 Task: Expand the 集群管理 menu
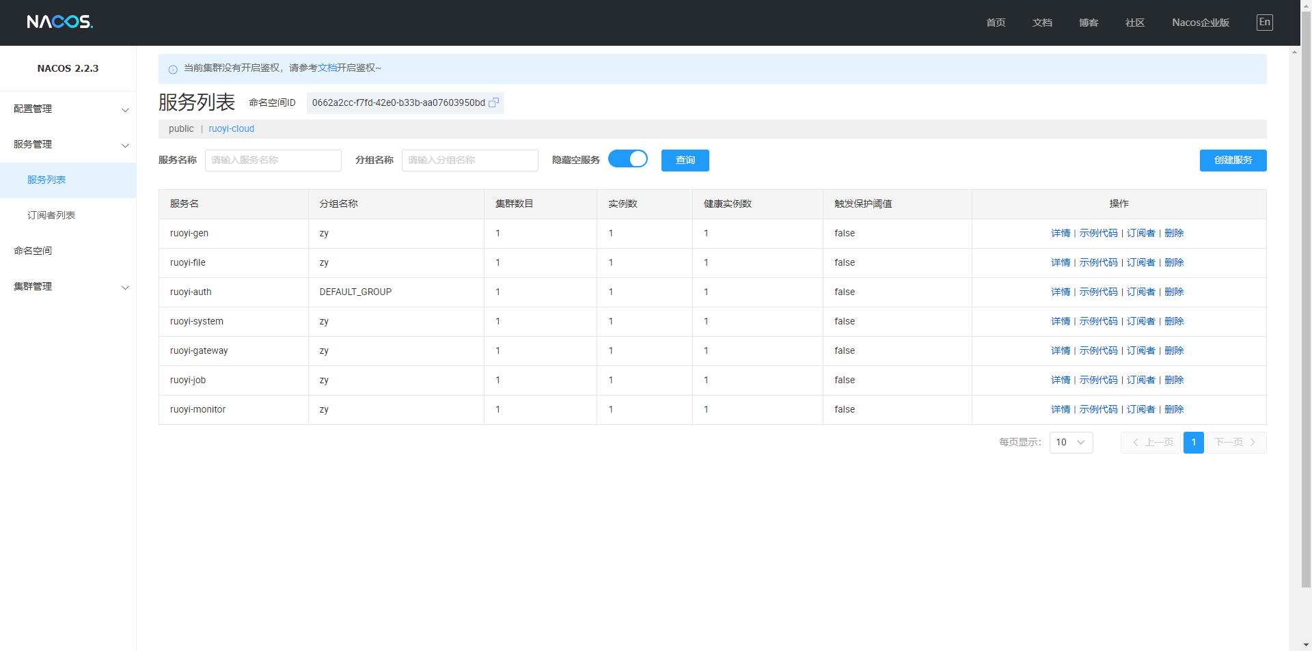point(68,287)
